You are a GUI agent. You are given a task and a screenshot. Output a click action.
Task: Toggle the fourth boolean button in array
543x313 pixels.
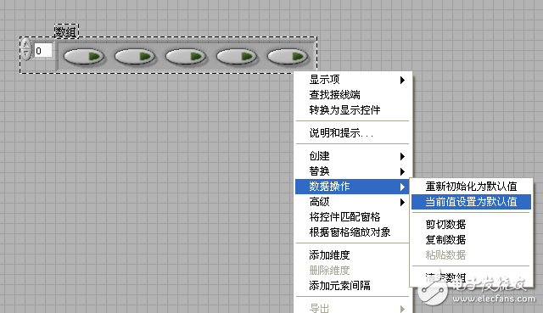pyautogui.click(x=237, y=57)
